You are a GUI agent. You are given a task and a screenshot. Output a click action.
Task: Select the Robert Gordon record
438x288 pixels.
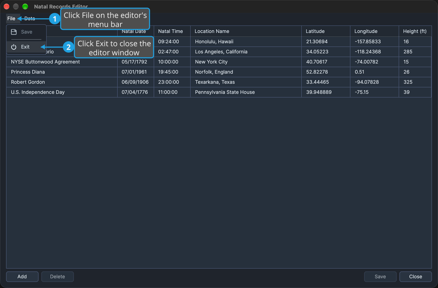[219, 82]
